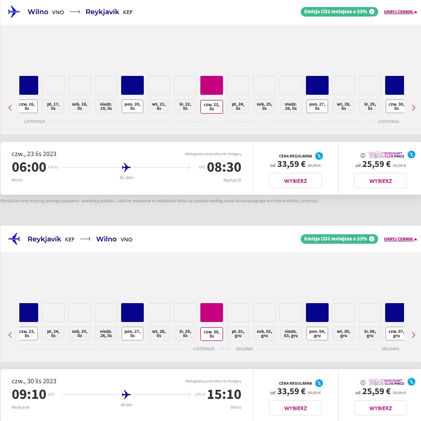Image resolution: width=421 pixels, height=421 pixels.
Task: Show previous return dates with left arrow
Action: tap(10, 335)
